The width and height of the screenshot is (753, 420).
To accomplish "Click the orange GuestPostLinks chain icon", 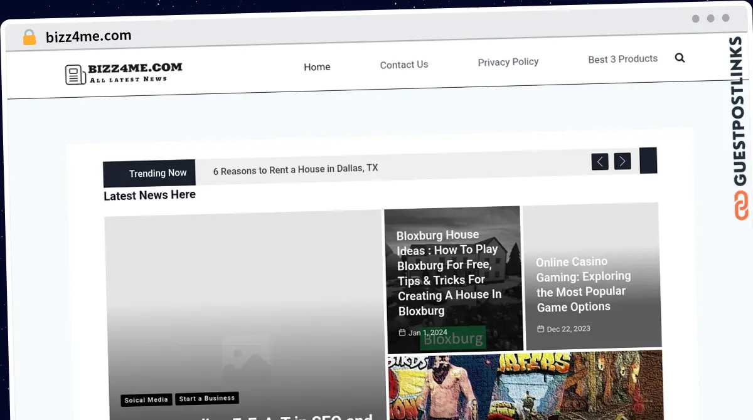I will click(x=742, y=206).
